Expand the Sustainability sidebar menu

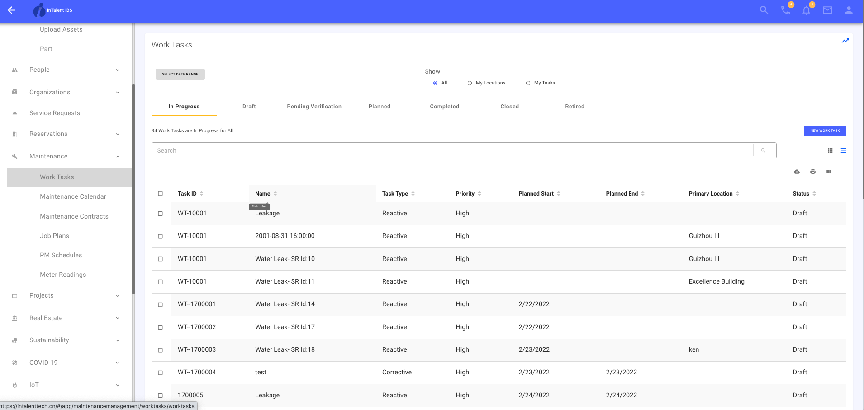tap(118, 340)
